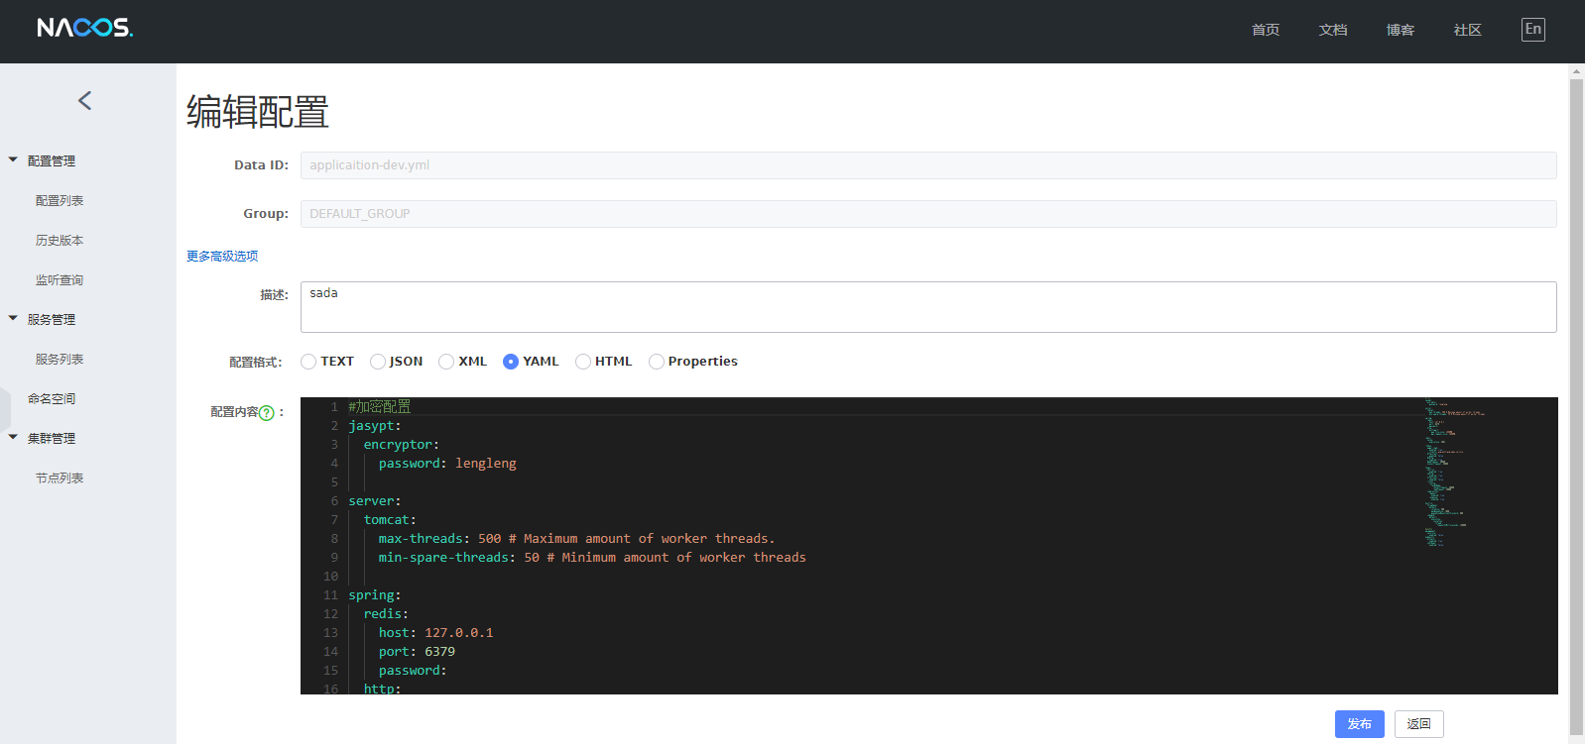
Task: Select the Properties format radio button
Action: coord(657,362)
